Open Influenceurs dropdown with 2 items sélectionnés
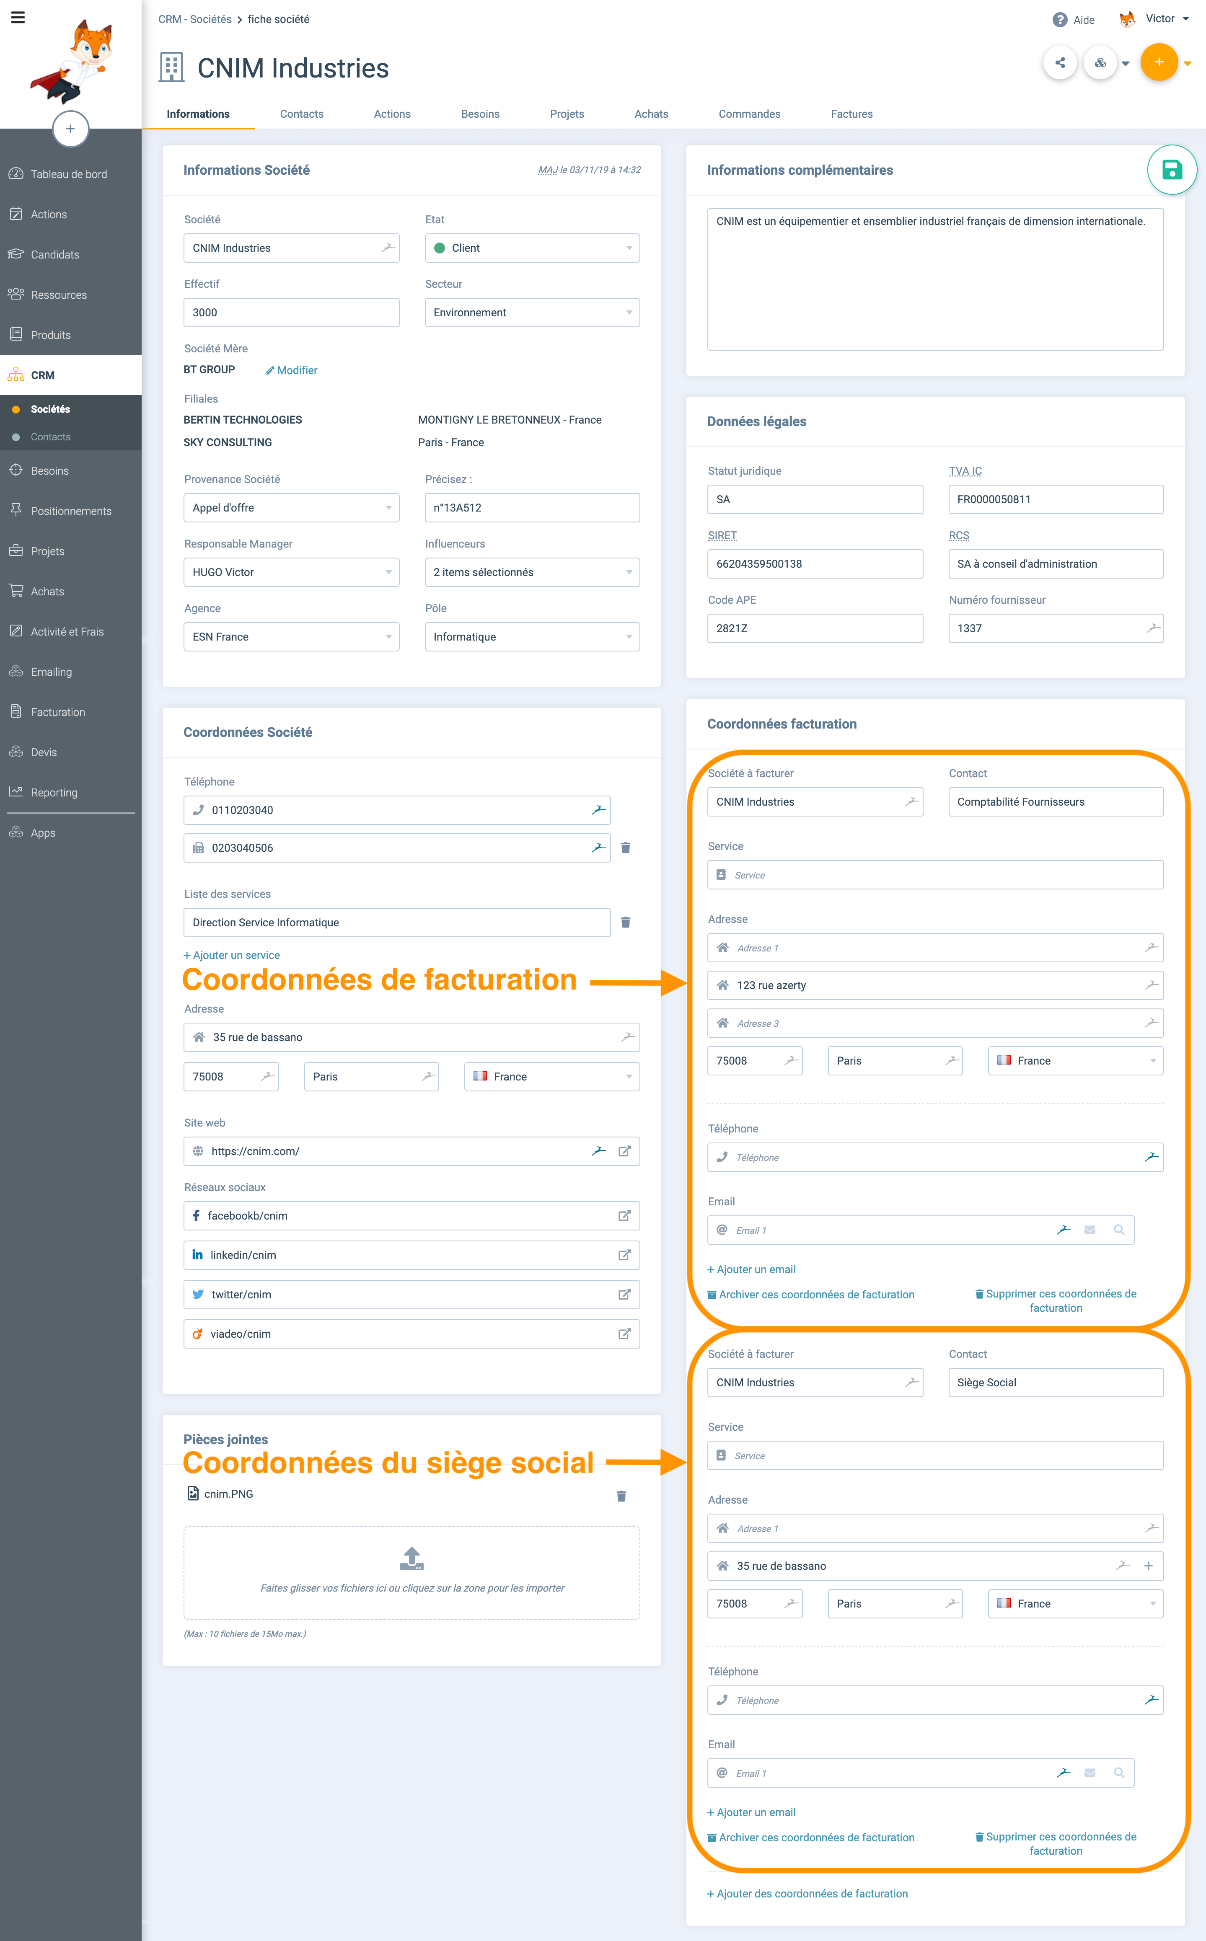 coord(532,573)
